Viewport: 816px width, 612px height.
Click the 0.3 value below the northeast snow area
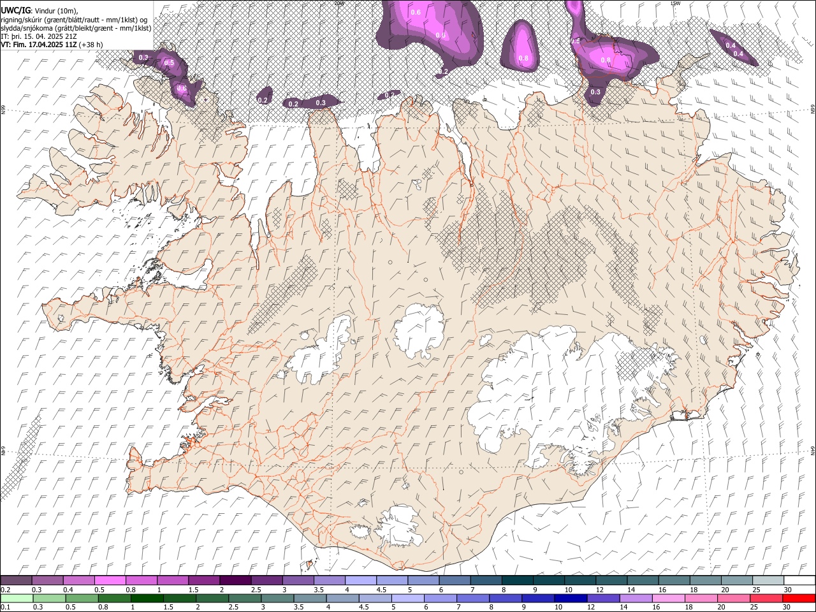point(595,92)
